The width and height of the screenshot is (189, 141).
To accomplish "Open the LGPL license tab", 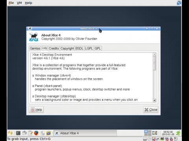I will 89,49.
